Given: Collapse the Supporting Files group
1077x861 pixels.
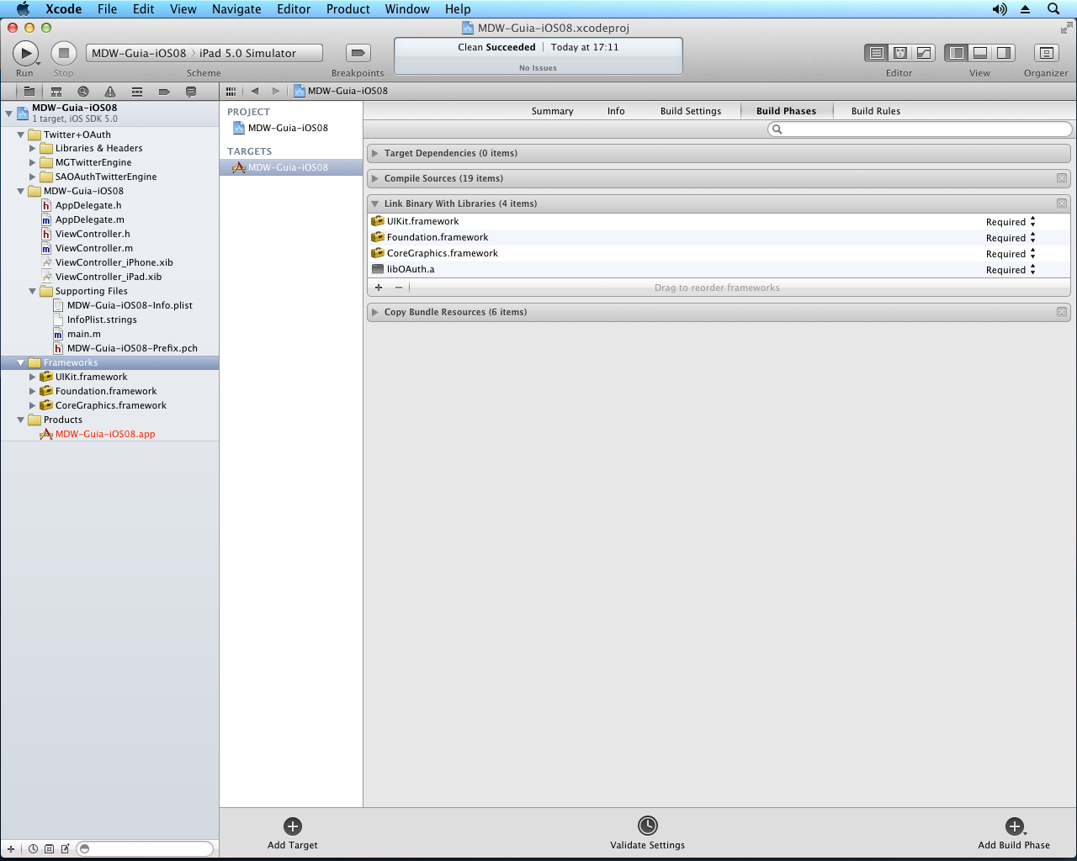Looking at the screenshot, I should coord(33,291).
